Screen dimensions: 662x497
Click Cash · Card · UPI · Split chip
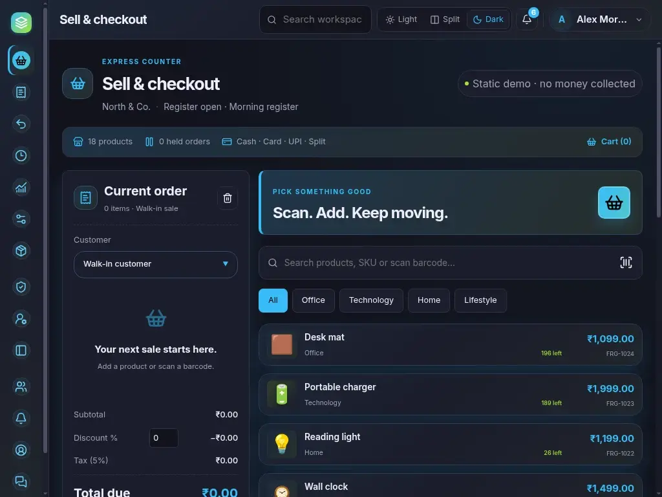(273, 142)
